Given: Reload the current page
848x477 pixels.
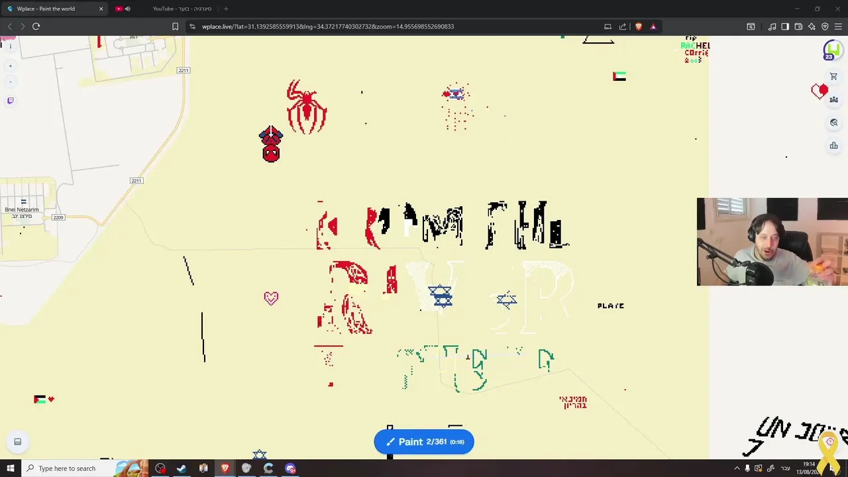Looking at the screenshot, I should (36, 26).
